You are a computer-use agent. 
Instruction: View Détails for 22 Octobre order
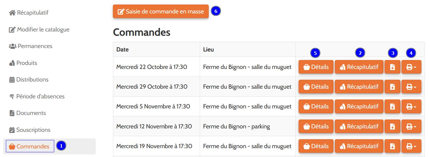(x=316, y=67)
